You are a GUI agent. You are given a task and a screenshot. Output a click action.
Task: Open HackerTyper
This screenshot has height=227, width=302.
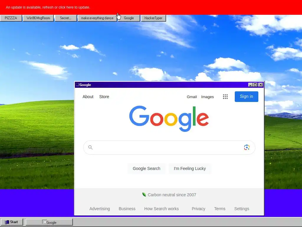153,18
